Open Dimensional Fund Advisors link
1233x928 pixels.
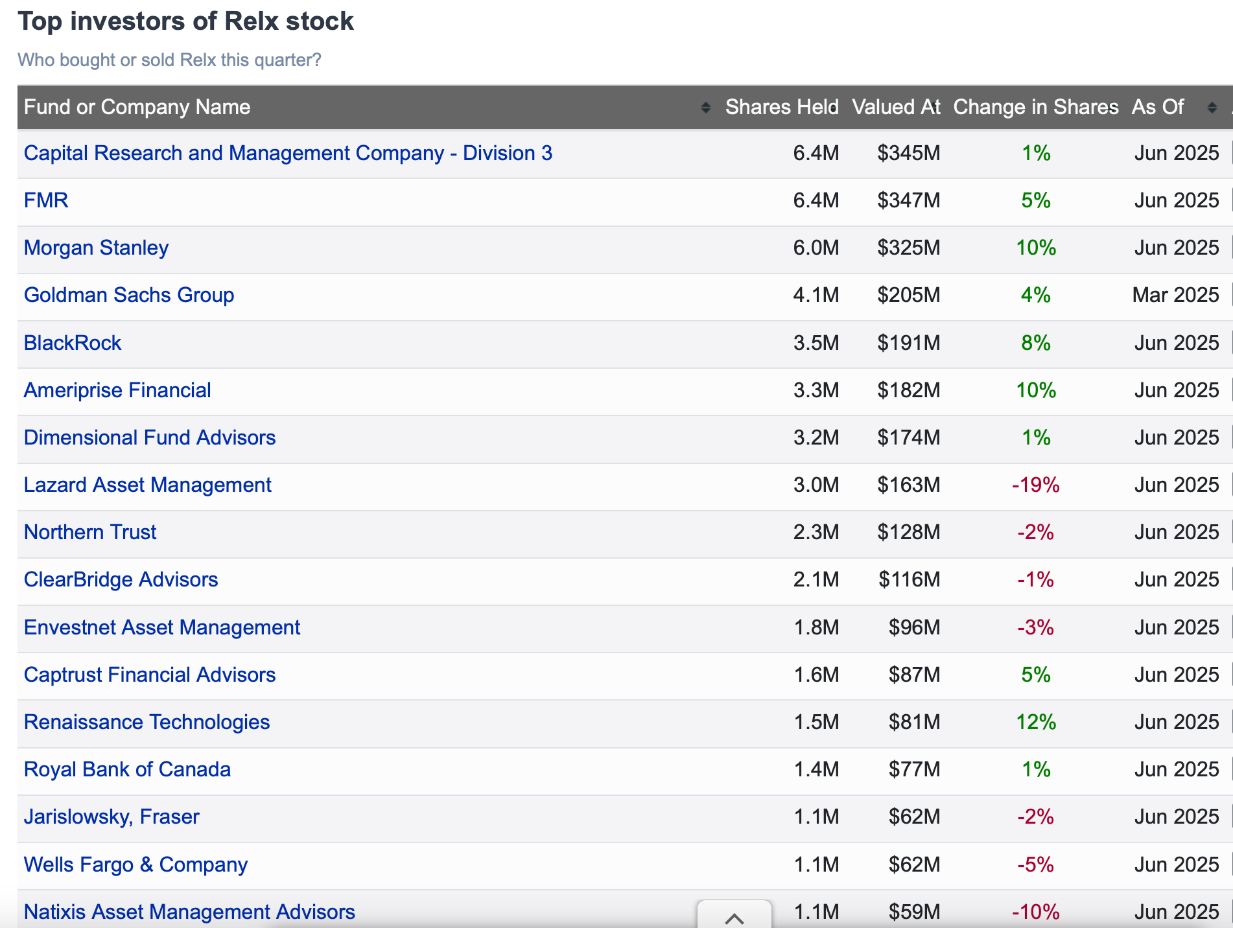click(x=150, y=437)
